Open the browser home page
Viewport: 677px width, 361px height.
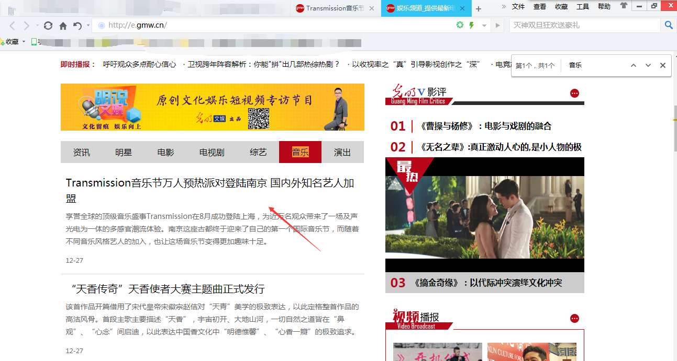[63, 26]
